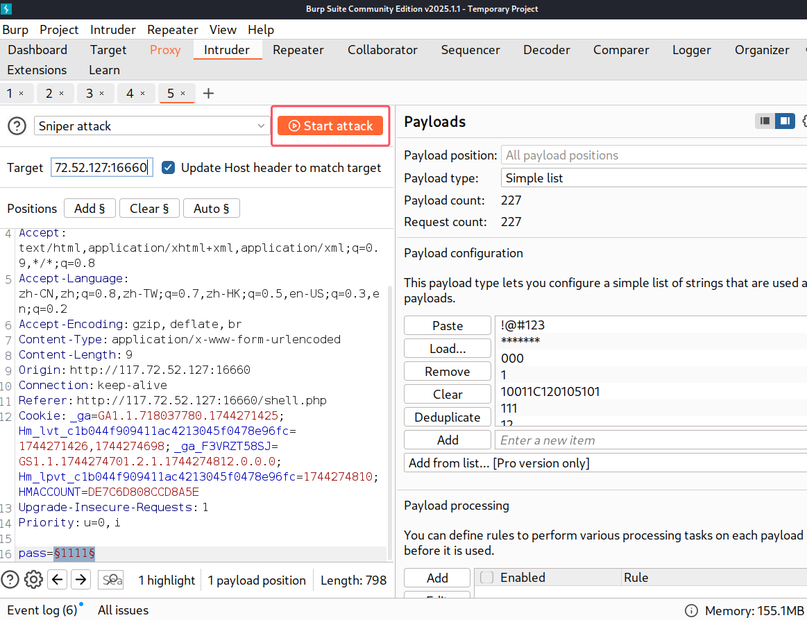
Task: Open the request editor help icon at bottom
Action: [x=10, y=580]
